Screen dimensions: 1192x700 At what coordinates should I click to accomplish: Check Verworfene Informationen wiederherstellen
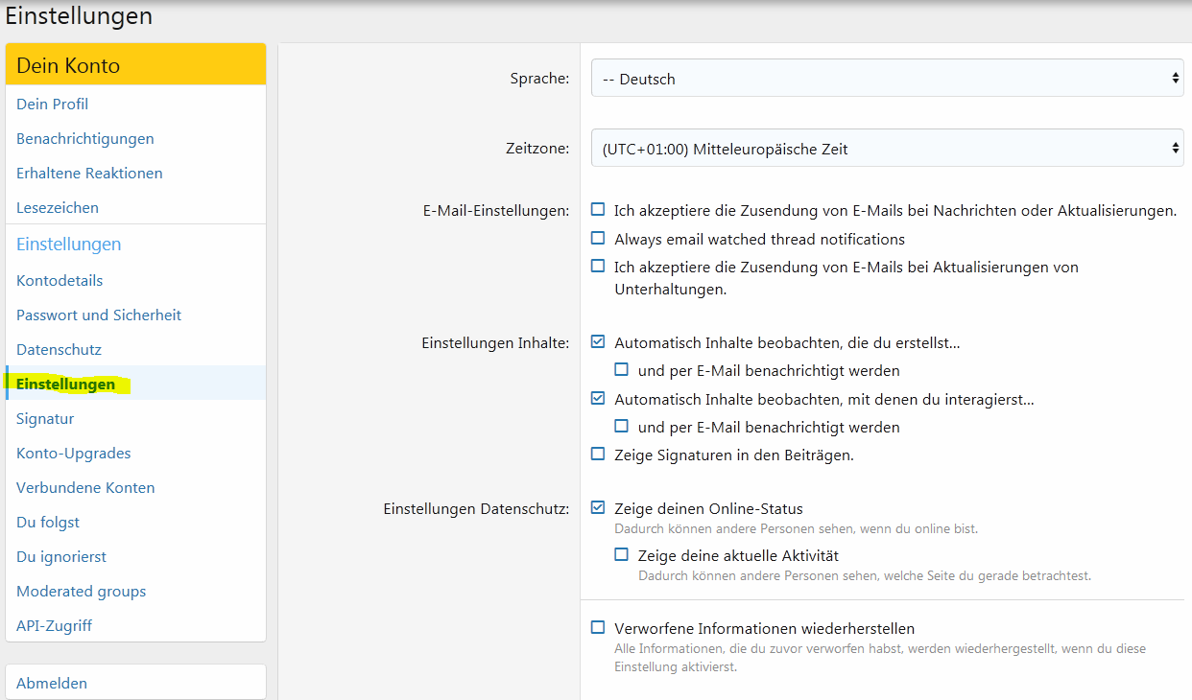(x=598, y=628)
